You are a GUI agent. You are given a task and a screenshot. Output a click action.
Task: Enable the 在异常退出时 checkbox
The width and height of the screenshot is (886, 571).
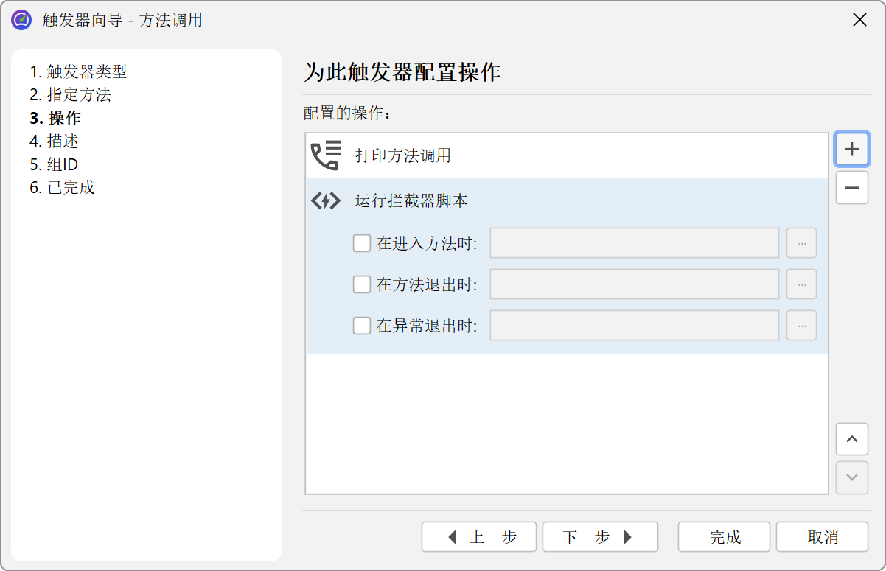coord(362,326)
